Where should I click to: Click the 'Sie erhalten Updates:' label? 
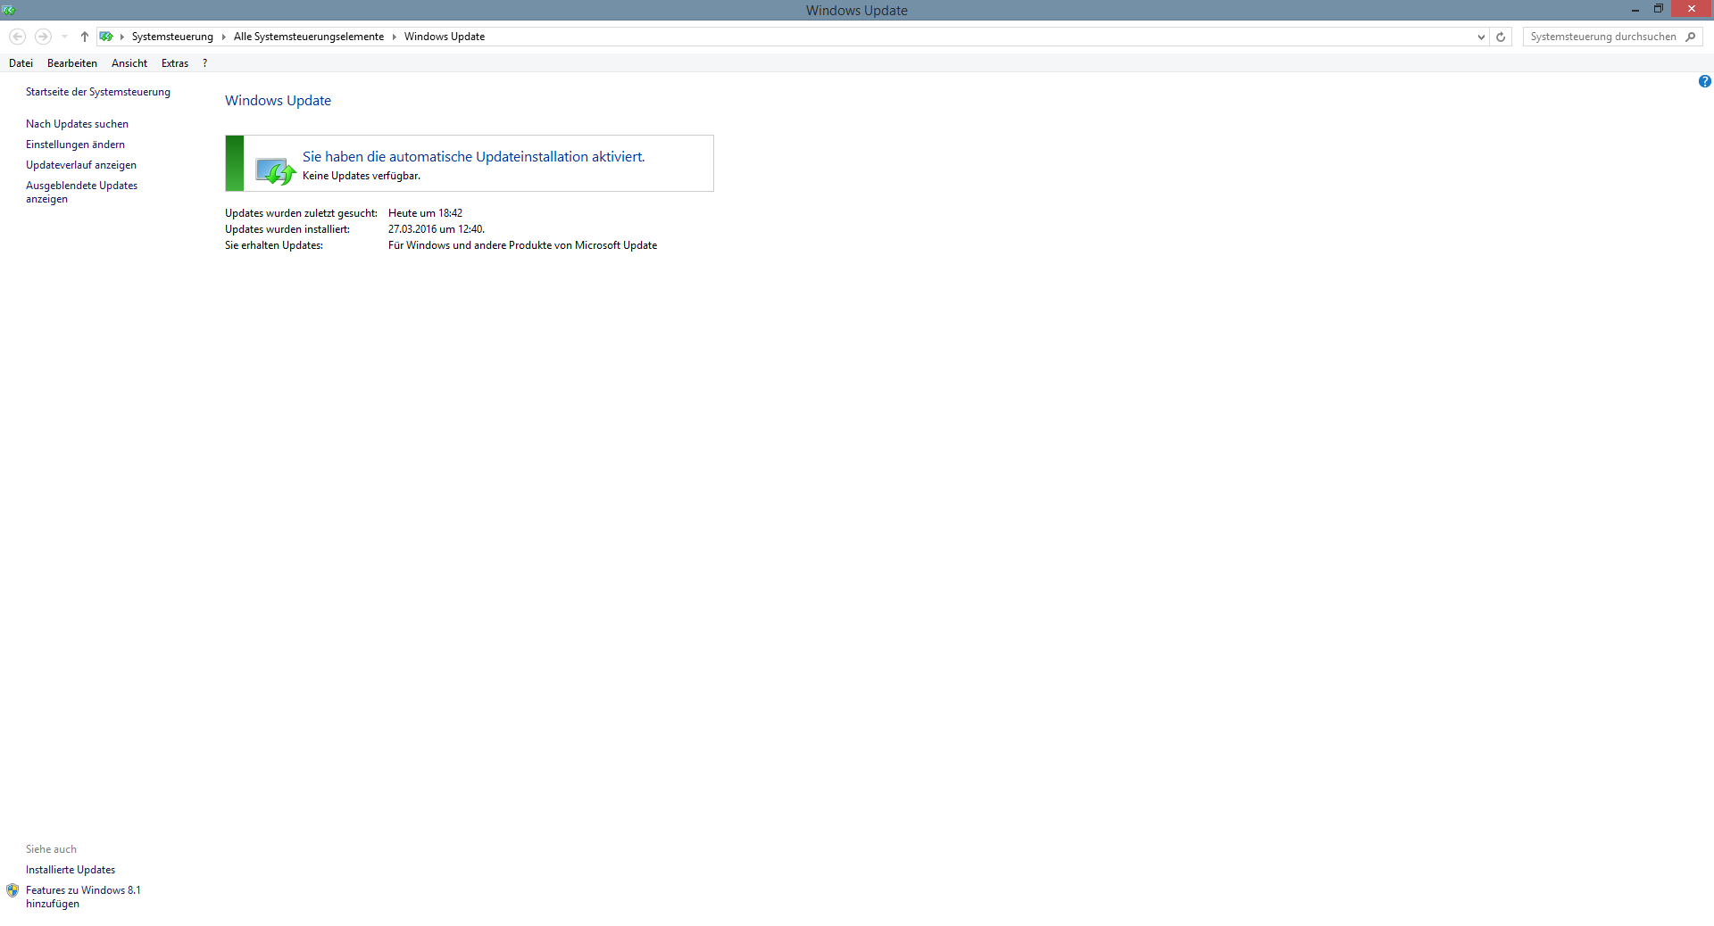coord(274,245)
